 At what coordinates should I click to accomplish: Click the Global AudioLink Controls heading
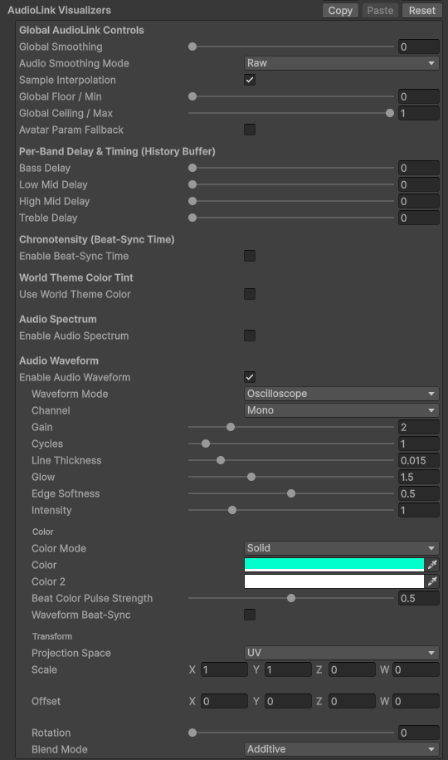click(81, 30)
